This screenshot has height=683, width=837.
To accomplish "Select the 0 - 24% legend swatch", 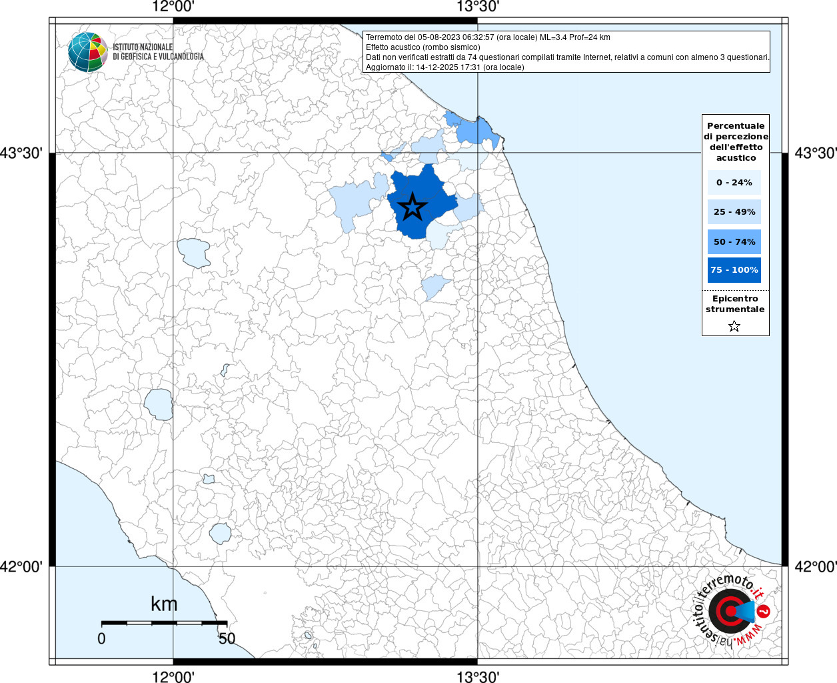I will click(734, 182).
